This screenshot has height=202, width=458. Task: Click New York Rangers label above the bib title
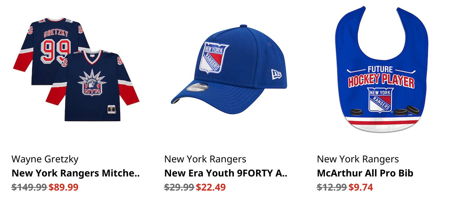[x=358, y=159]
